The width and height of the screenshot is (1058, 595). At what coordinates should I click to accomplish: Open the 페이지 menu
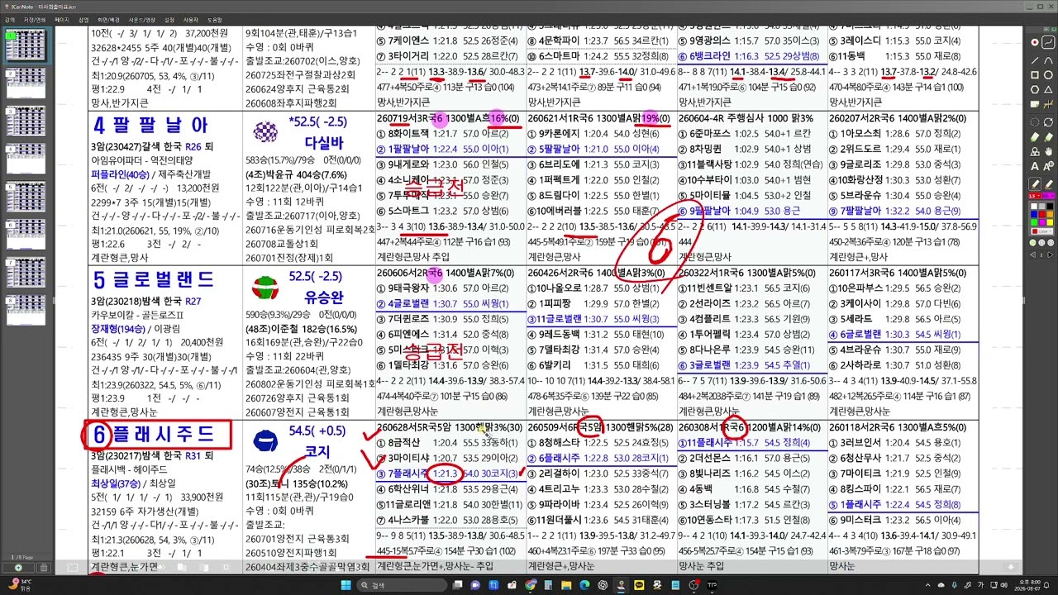pos(62,18)
